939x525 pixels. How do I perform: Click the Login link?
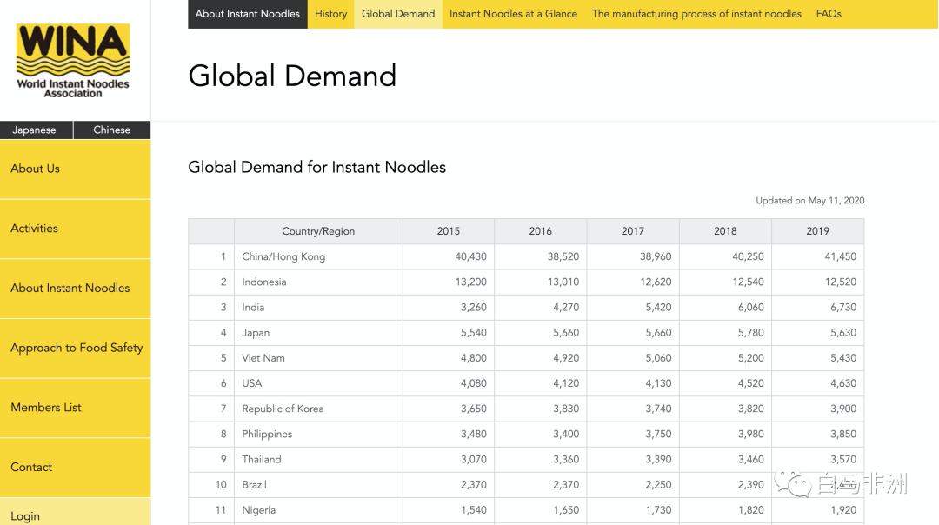[x=25, y=515]
